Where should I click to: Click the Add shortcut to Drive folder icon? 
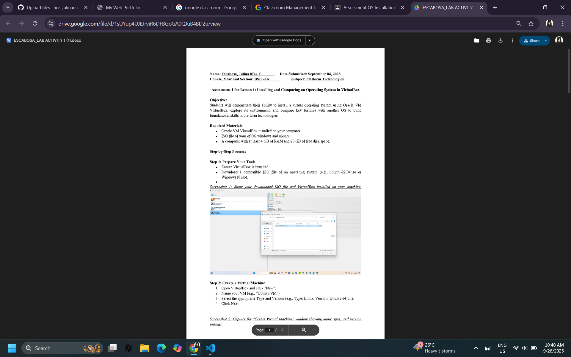click(x=476, y=40)
